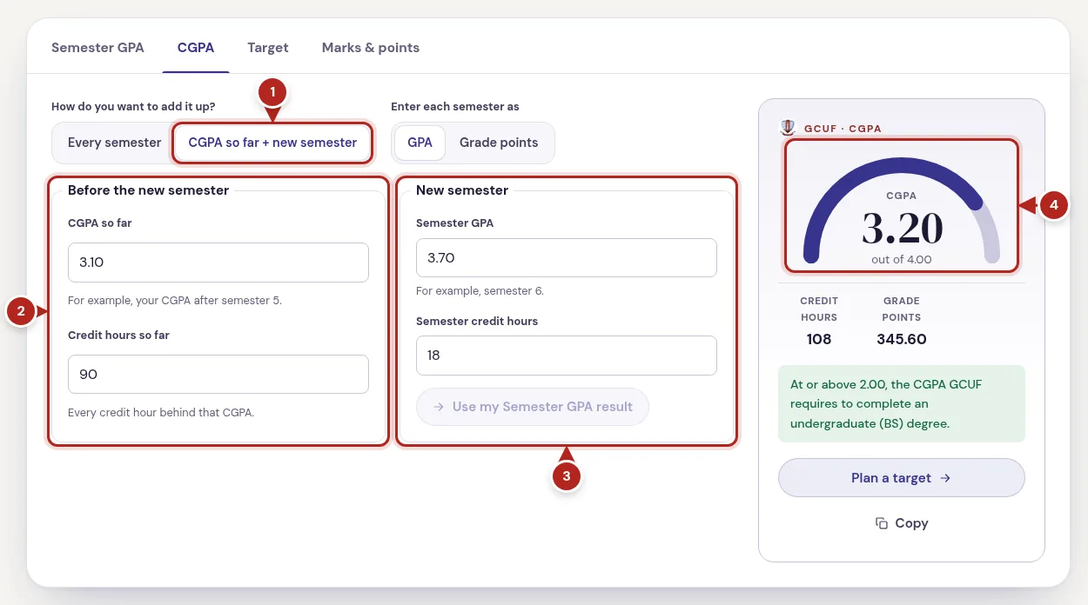
Task: Click the Semester credit hours field
Action: (567, 356)
